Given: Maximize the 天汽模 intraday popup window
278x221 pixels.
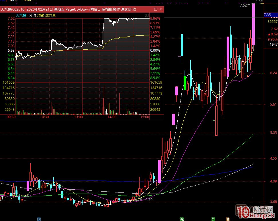Looking at the screenshot, I should pyautogui.click(x=156, y=9).
